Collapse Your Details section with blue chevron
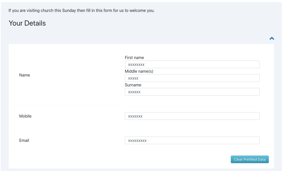This screenshot has height=171, width=284. point(272,39)
